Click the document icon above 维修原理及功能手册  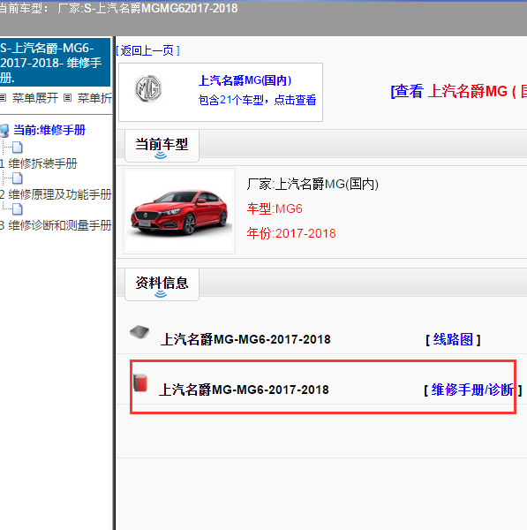tap(18, 178)
